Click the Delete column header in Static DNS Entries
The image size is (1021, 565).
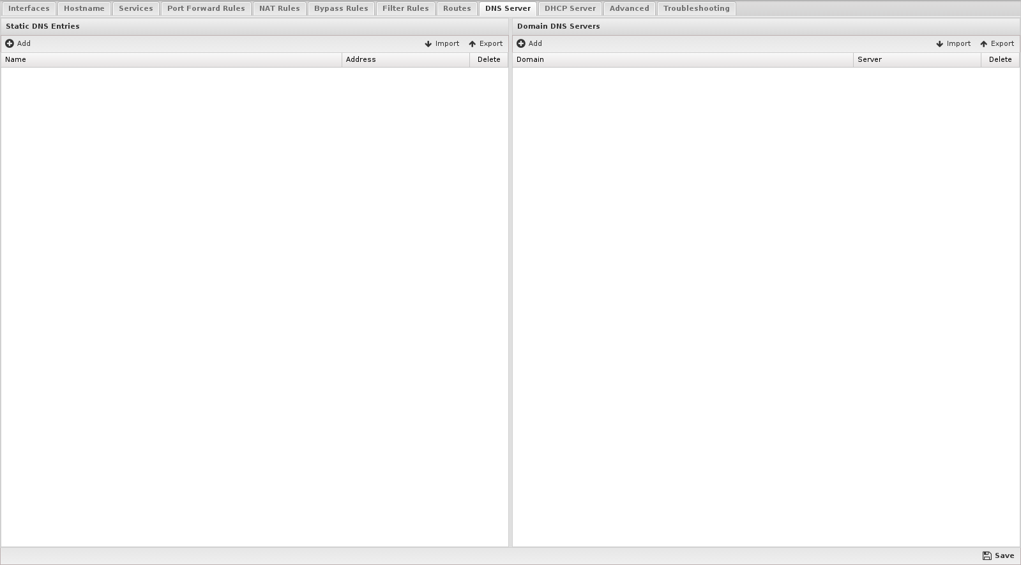tap(489, 59)
